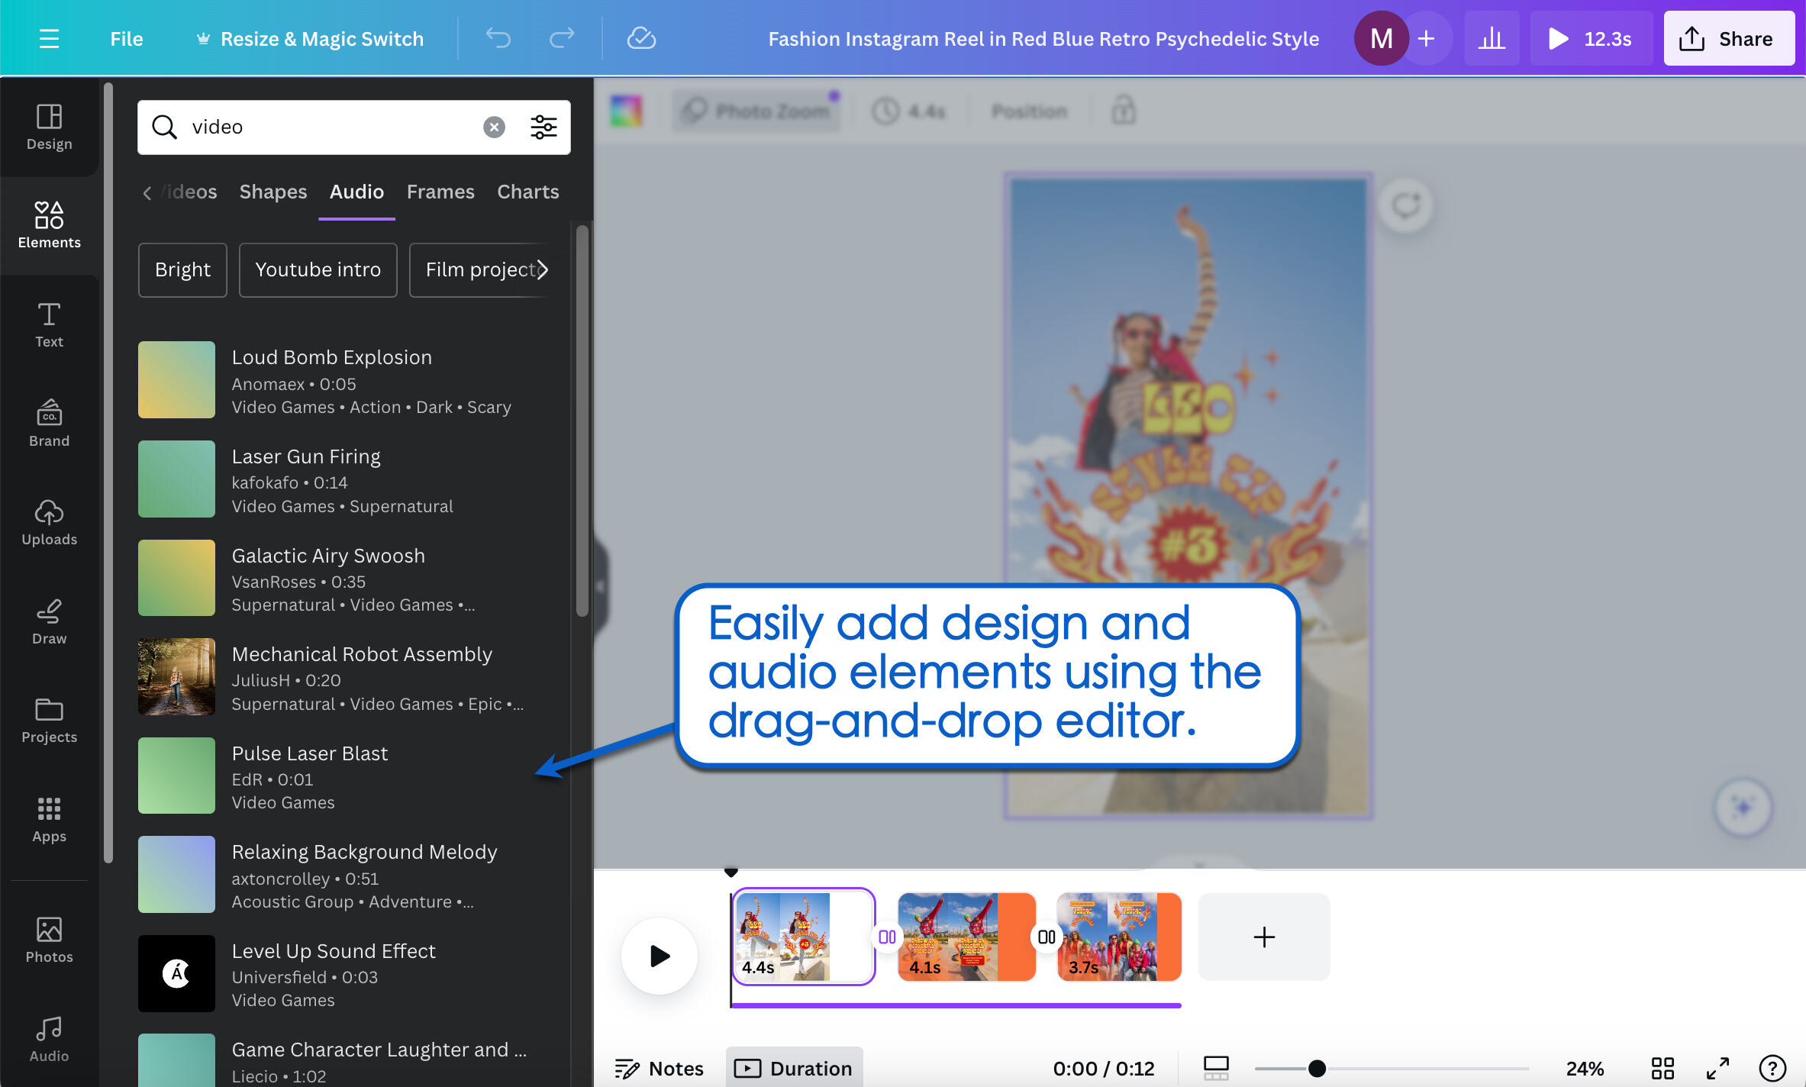Open the Uploads panel
Viewport: 1806px width, 1087px height.
49,523
